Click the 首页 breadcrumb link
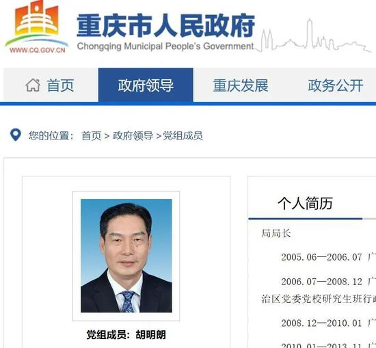The image size is (376, 348). click(x=92, y=136)
